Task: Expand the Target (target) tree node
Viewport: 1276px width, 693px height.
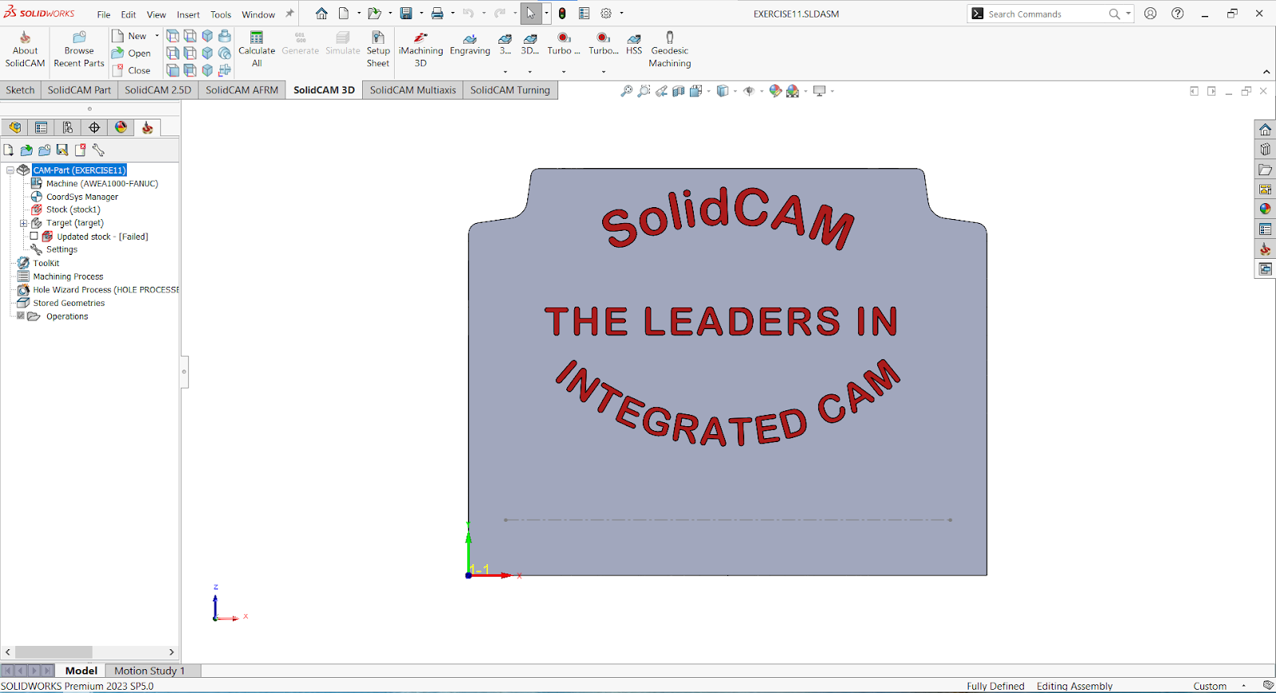Action: click(x=23, y=223)
